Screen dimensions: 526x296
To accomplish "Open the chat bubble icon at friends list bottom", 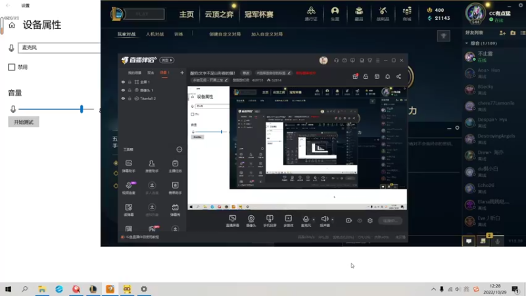I will tap(469, 241).
